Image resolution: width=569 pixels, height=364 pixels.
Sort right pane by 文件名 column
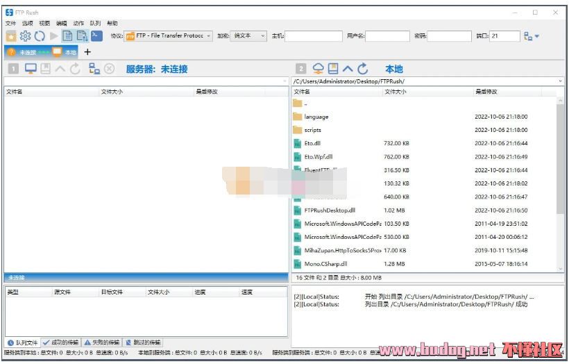pyautogui.click(x=337, y=92)
